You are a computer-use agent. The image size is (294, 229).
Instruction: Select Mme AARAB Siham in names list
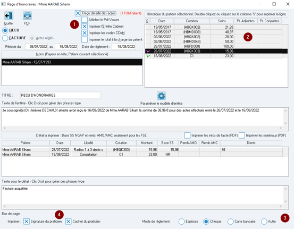(x=72, y=62)
